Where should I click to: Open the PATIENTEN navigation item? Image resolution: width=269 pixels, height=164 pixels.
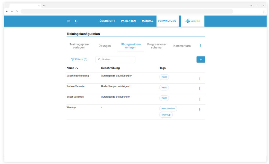tap(128, 21)
